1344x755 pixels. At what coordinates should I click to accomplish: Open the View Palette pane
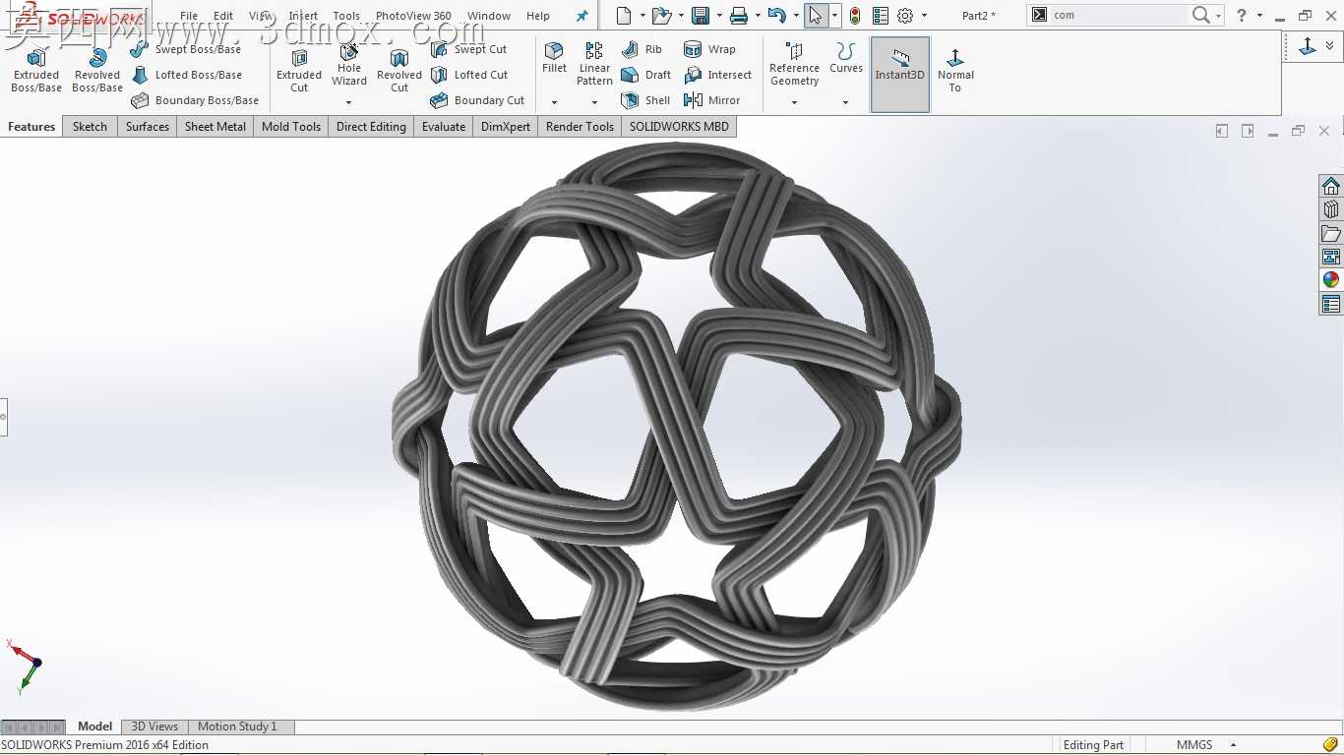pyautogui.click(x=1331, y=258)
